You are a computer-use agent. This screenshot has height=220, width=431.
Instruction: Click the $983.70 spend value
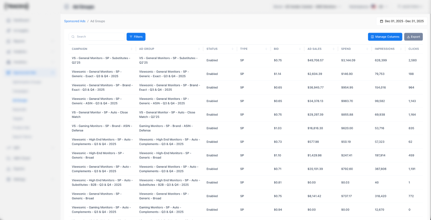point(347,101)
